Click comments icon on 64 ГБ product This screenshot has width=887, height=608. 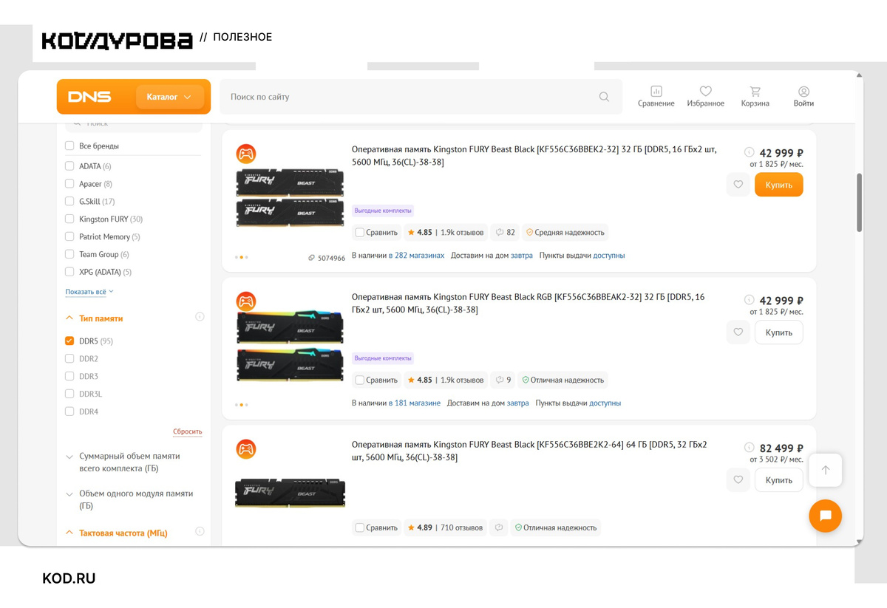point(499,527)
